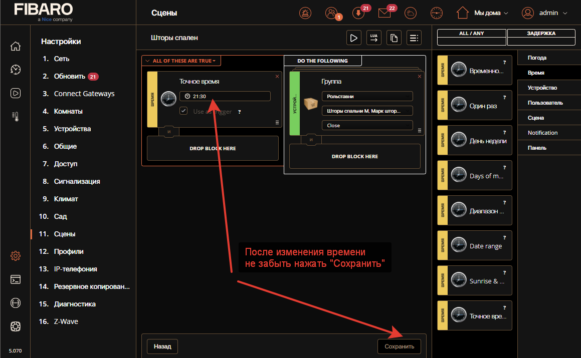Open the Мы дома profile dropdown
The width and height of the screenshot is (581, 358).
tap(482, 13)
